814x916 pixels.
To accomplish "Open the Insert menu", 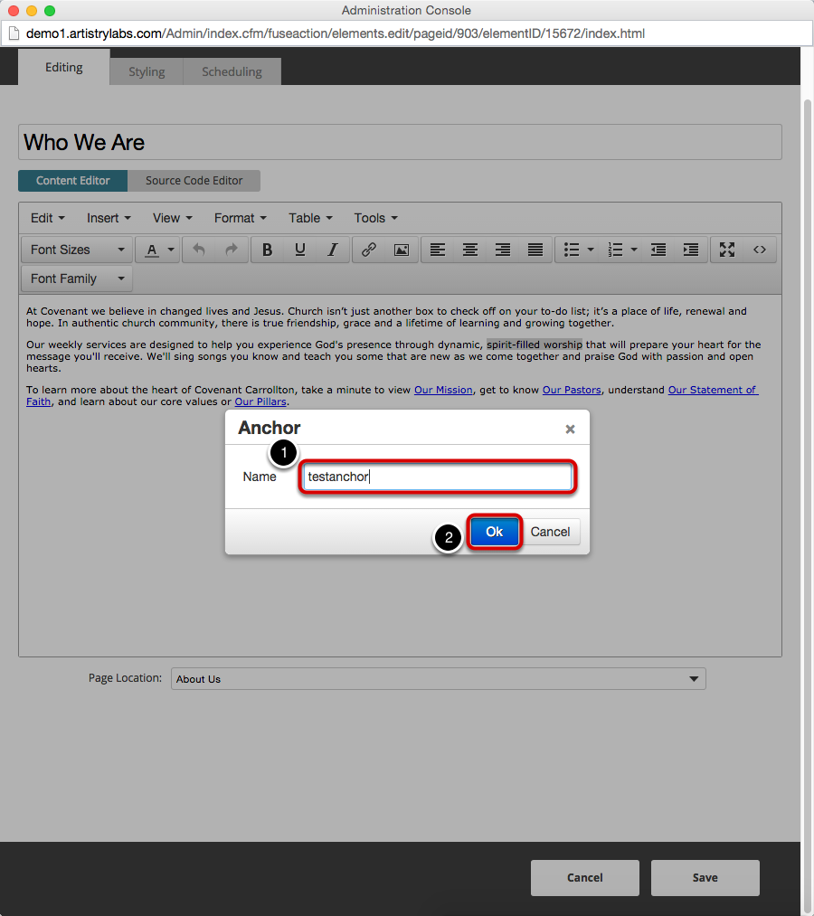I will [x=109, y=218].
